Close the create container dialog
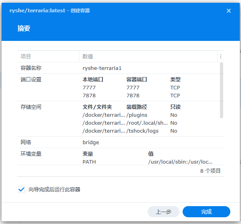This screenshot has height=224, width=241. point(229,11)
